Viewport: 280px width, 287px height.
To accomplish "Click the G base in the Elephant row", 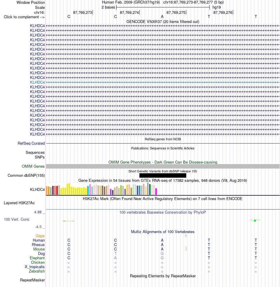I will point(162,258).
